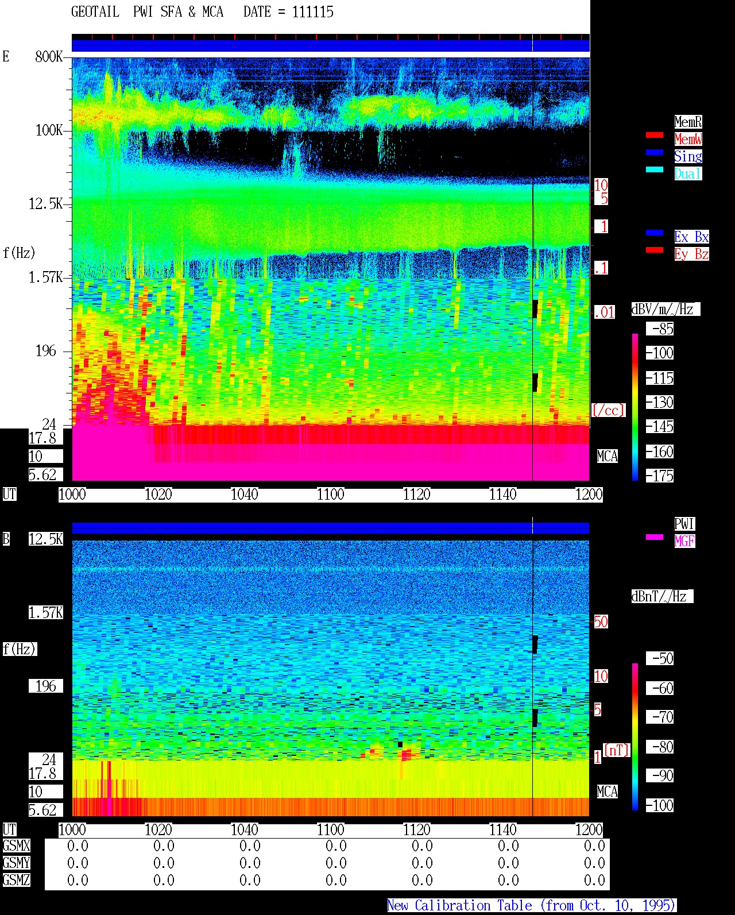Click the Ex Bx legend label
735x915 pixels.
(691, 237)
